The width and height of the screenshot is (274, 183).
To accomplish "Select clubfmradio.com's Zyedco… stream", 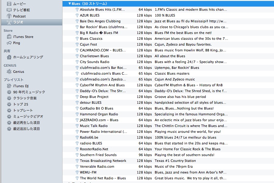I will pos(103,79).
